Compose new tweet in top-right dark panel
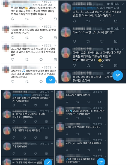Viewport: 131px width, 165px height. tap(118, 76)
